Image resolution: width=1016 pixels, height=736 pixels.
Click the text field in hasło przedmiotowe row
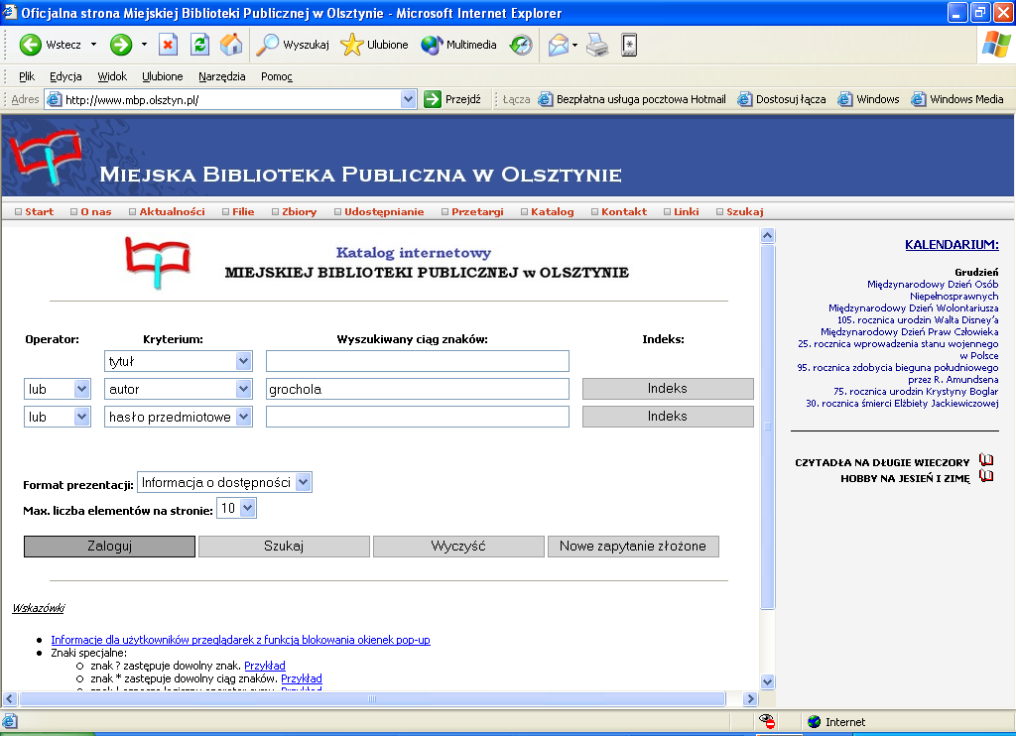tap(418, 417)
